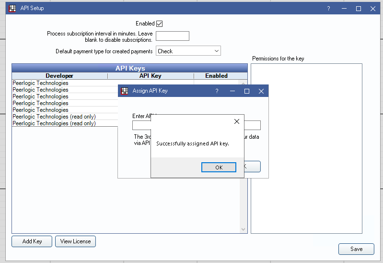Toggle the Enabled checkbox in API Setup
Viewport: 383px width, 263px height.
tap(159, 24)
